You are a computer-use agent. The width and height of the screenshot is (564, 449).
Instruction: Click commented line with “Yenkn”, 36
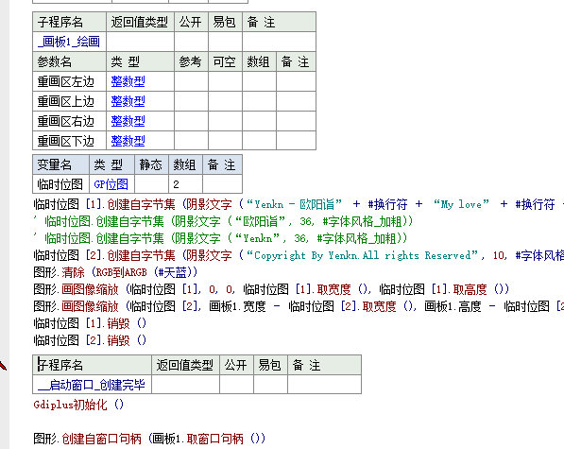pos(220,238)
